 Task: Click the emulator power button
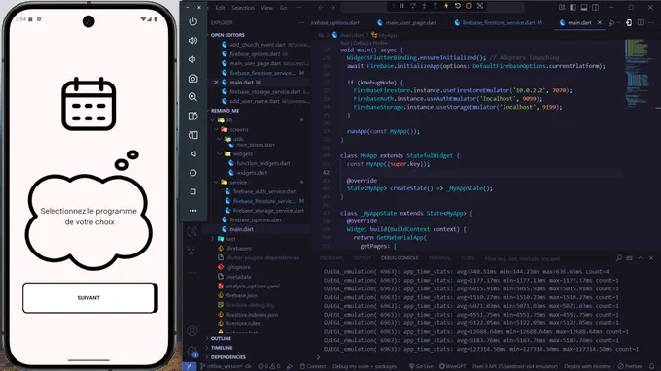[193, 22]
